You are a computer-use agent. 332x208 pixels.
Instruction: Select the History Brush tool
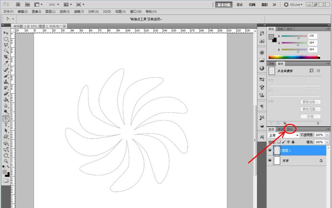coord(6,88)
